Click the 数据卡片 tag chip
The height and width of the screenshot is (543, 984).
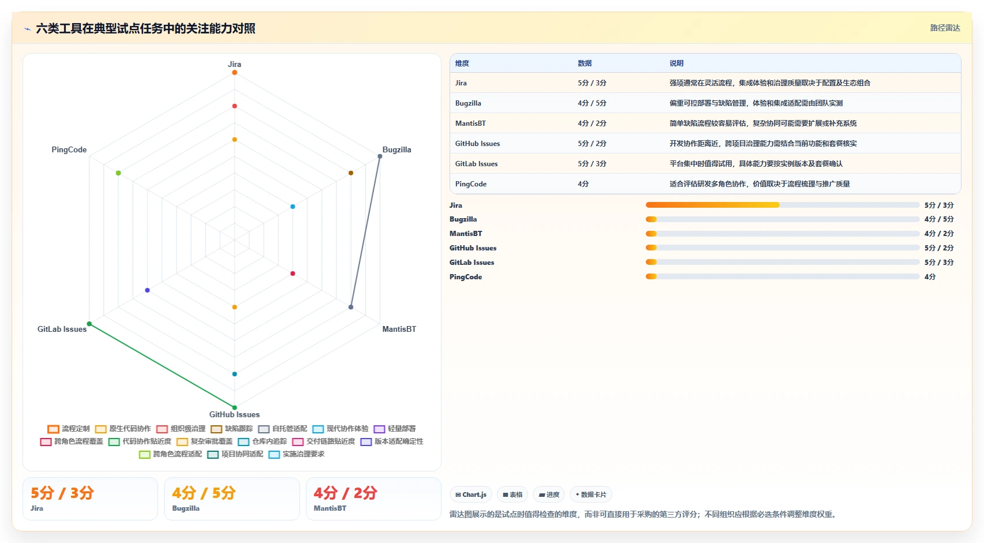click(591, 495)
